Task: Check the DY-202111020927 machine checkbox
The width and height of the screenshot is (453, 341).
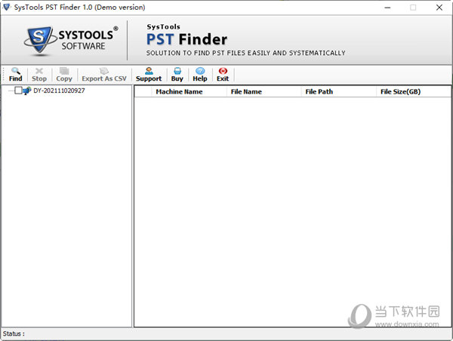Action: (x=18, y=91)
